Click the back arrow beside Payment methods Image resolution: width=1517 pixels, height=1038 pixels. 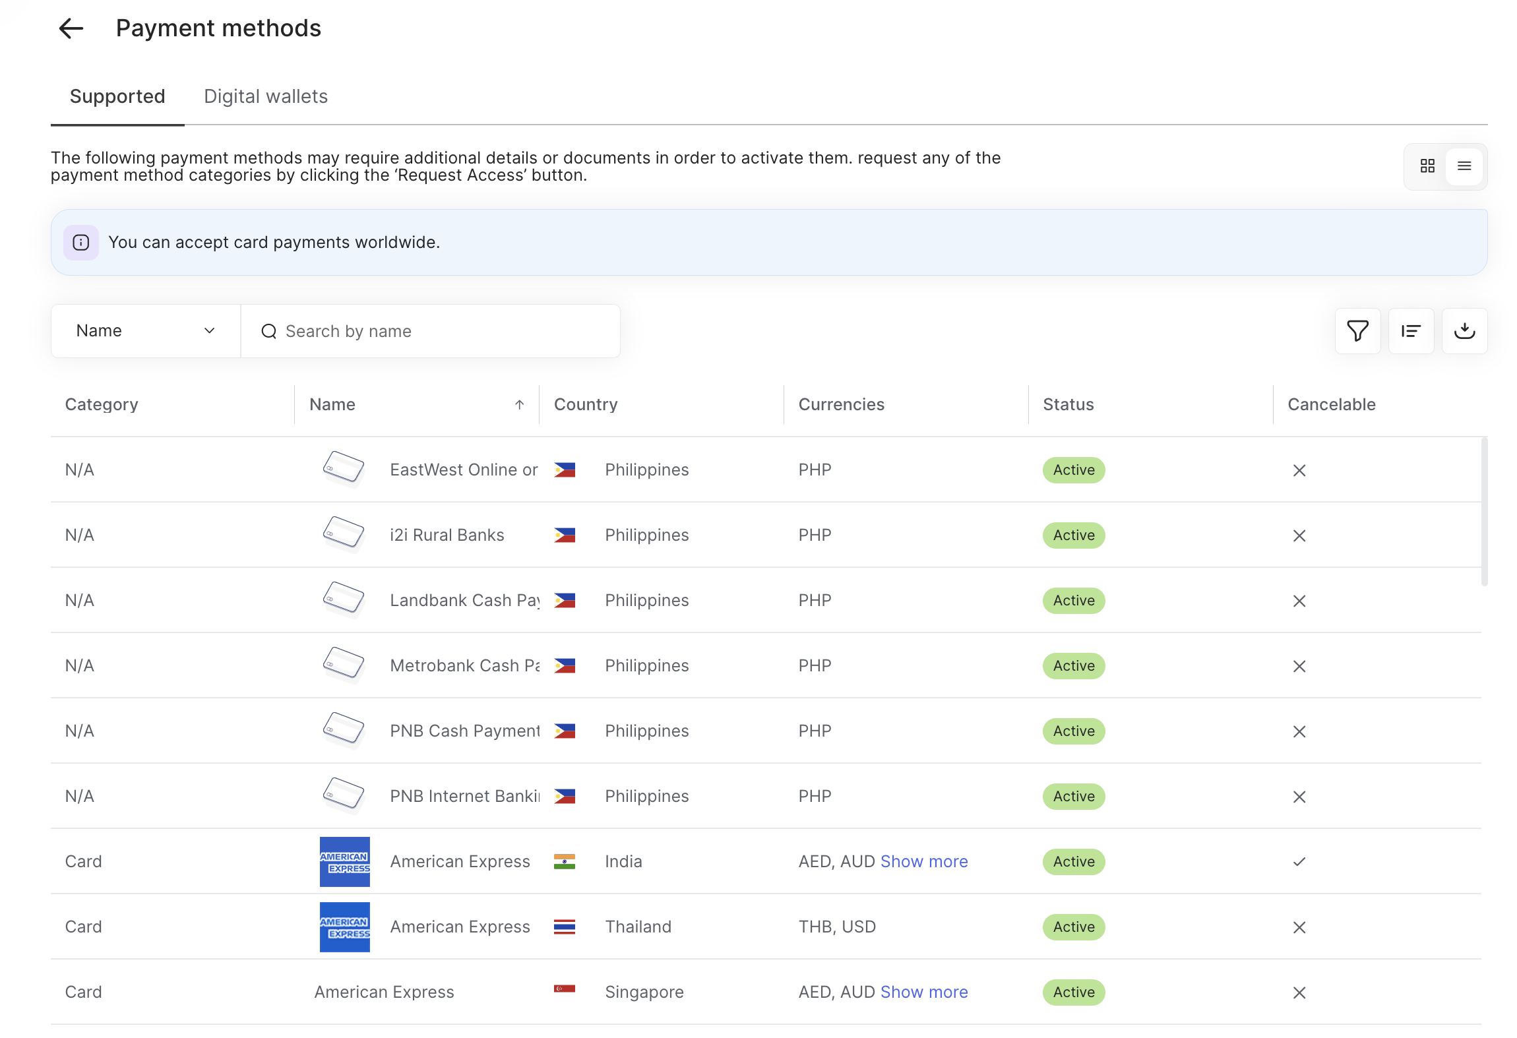pyautogui.click(x=71, y=28)
